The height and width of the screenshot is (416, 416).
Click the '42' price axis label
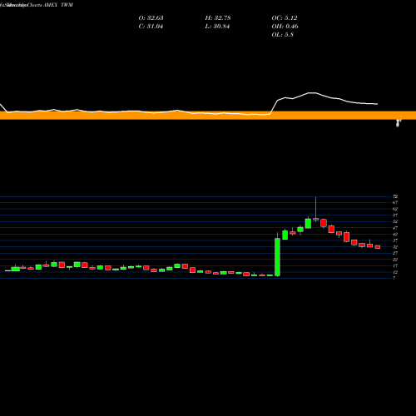pyautogui.click(x=395, y=235)
